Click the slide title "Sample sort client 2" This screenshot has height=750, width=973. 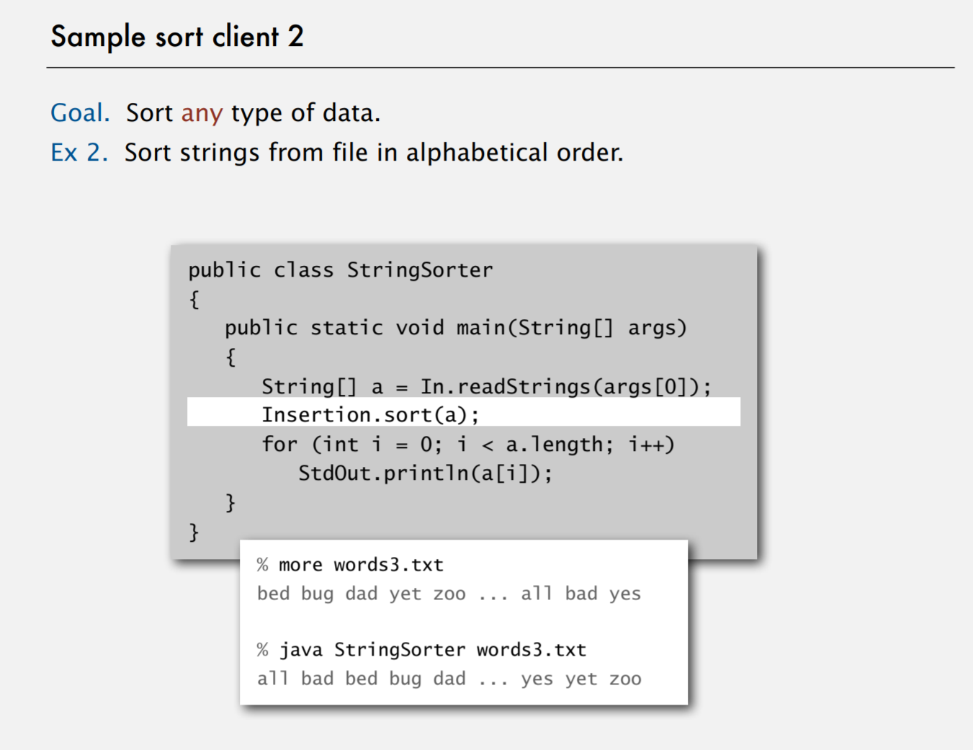tap(177, 37)
